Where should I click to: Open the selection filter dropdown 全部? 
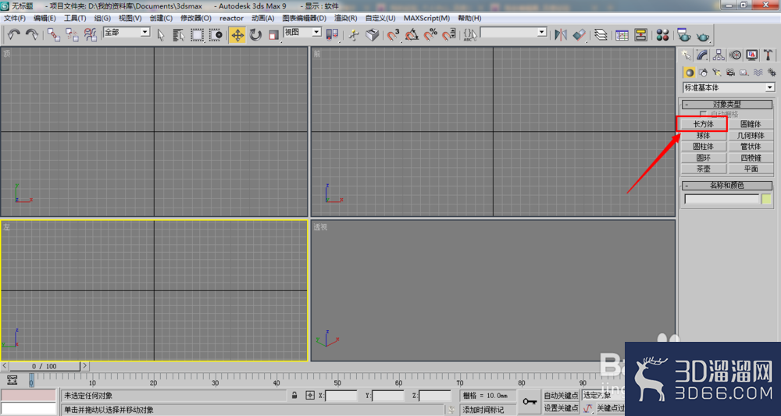pyautogui.click(x=127, y=32)
